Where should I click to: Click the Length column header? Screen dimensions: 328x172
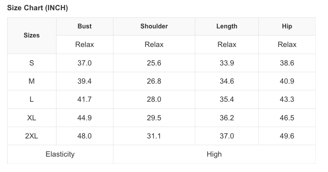click(227, 26)
